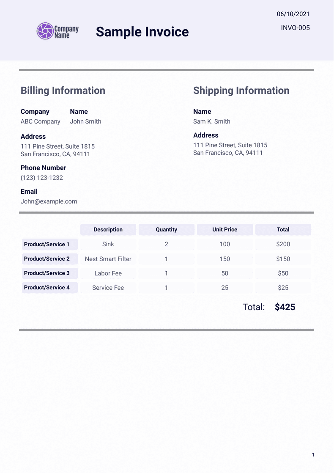Click the invoice date 06/10/2021
This screenshot has width=334, height=473.
click(293, 14)
